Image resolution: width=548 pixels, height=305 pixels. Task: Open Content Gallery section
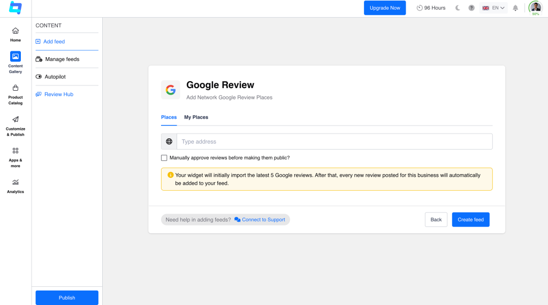16,62
